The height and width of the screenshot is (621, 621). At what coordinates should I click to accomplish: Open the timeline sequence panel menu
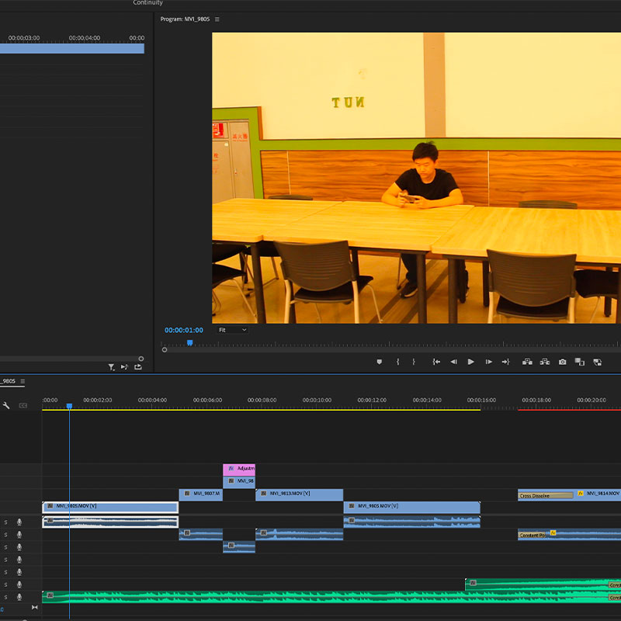23,381
